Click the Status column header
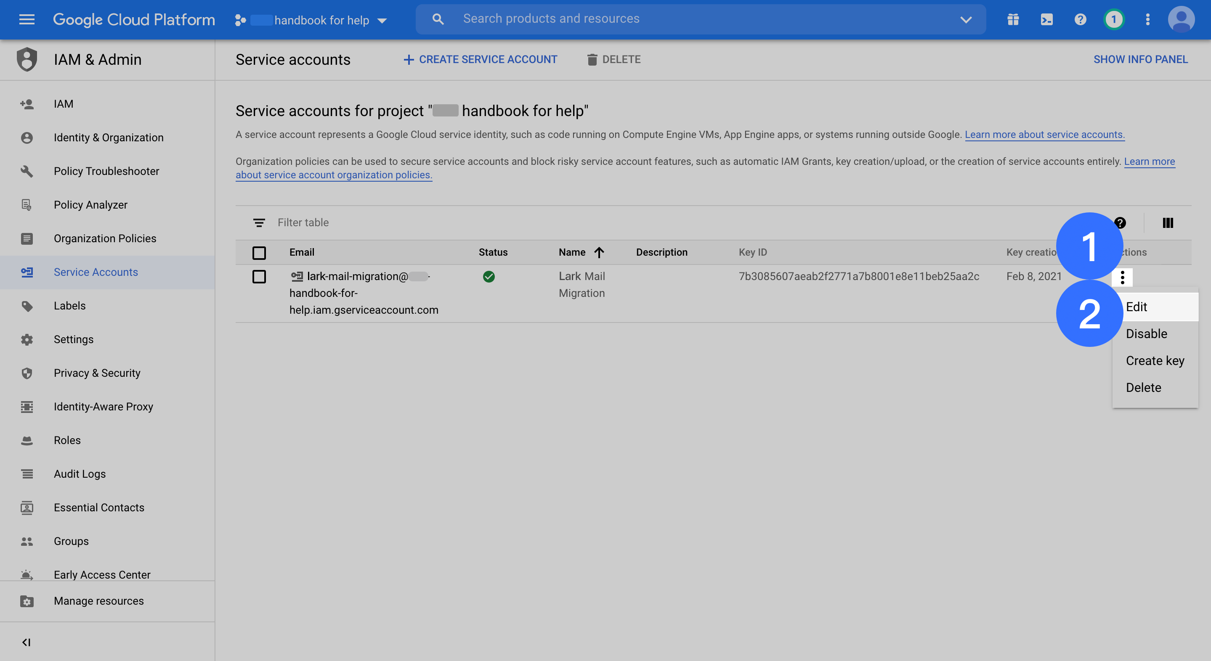This screenshot has width=1211, height=661. pos(493,252)
